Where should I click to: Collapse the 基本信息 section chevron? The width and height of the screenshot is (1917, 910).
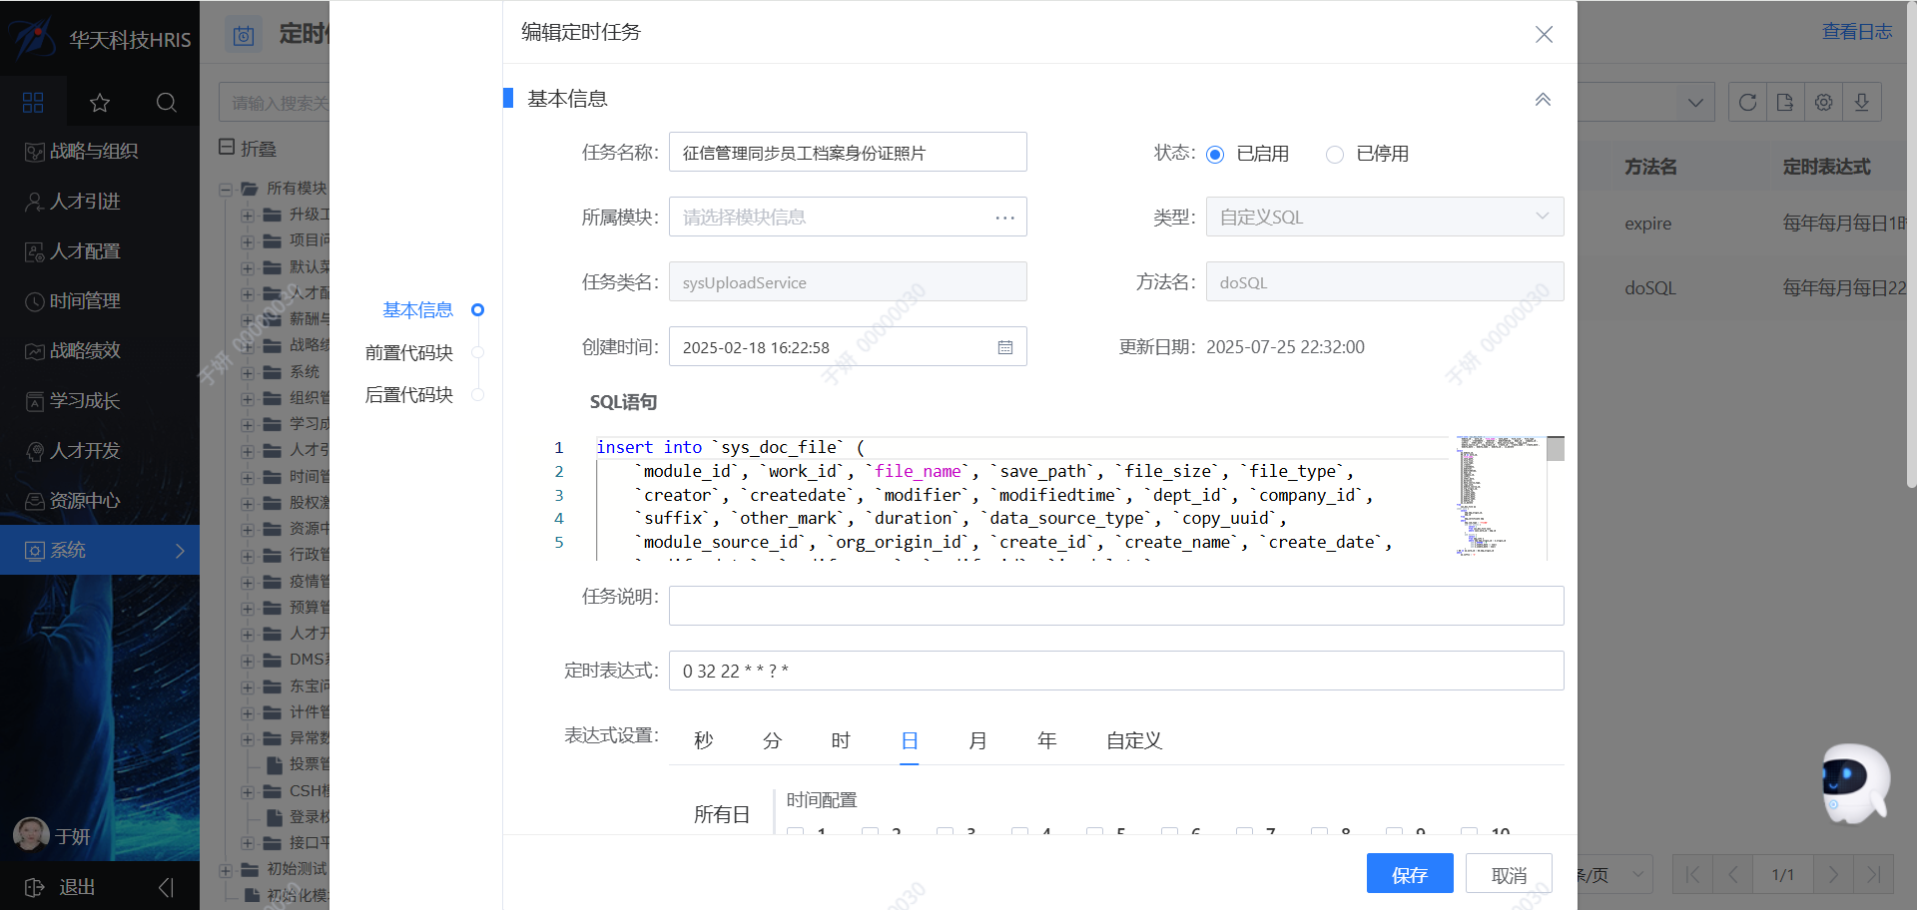pyautogui.click(x=1543, y=99)
